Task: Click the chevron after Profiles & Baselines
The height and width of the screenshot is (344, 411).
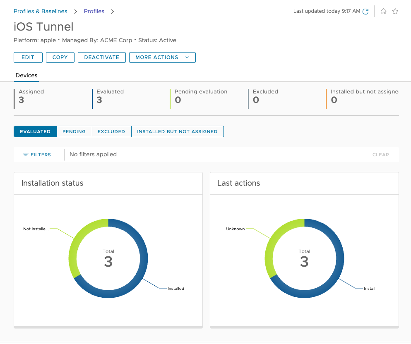Action: tap(76, 12)
